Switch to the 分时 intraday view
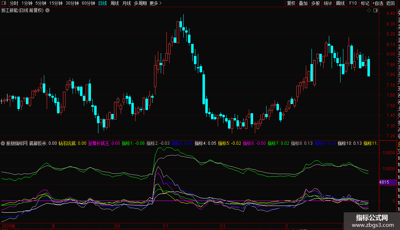Image resolution: width=400 pixels, height=230 pixels. tap(14, 4)
